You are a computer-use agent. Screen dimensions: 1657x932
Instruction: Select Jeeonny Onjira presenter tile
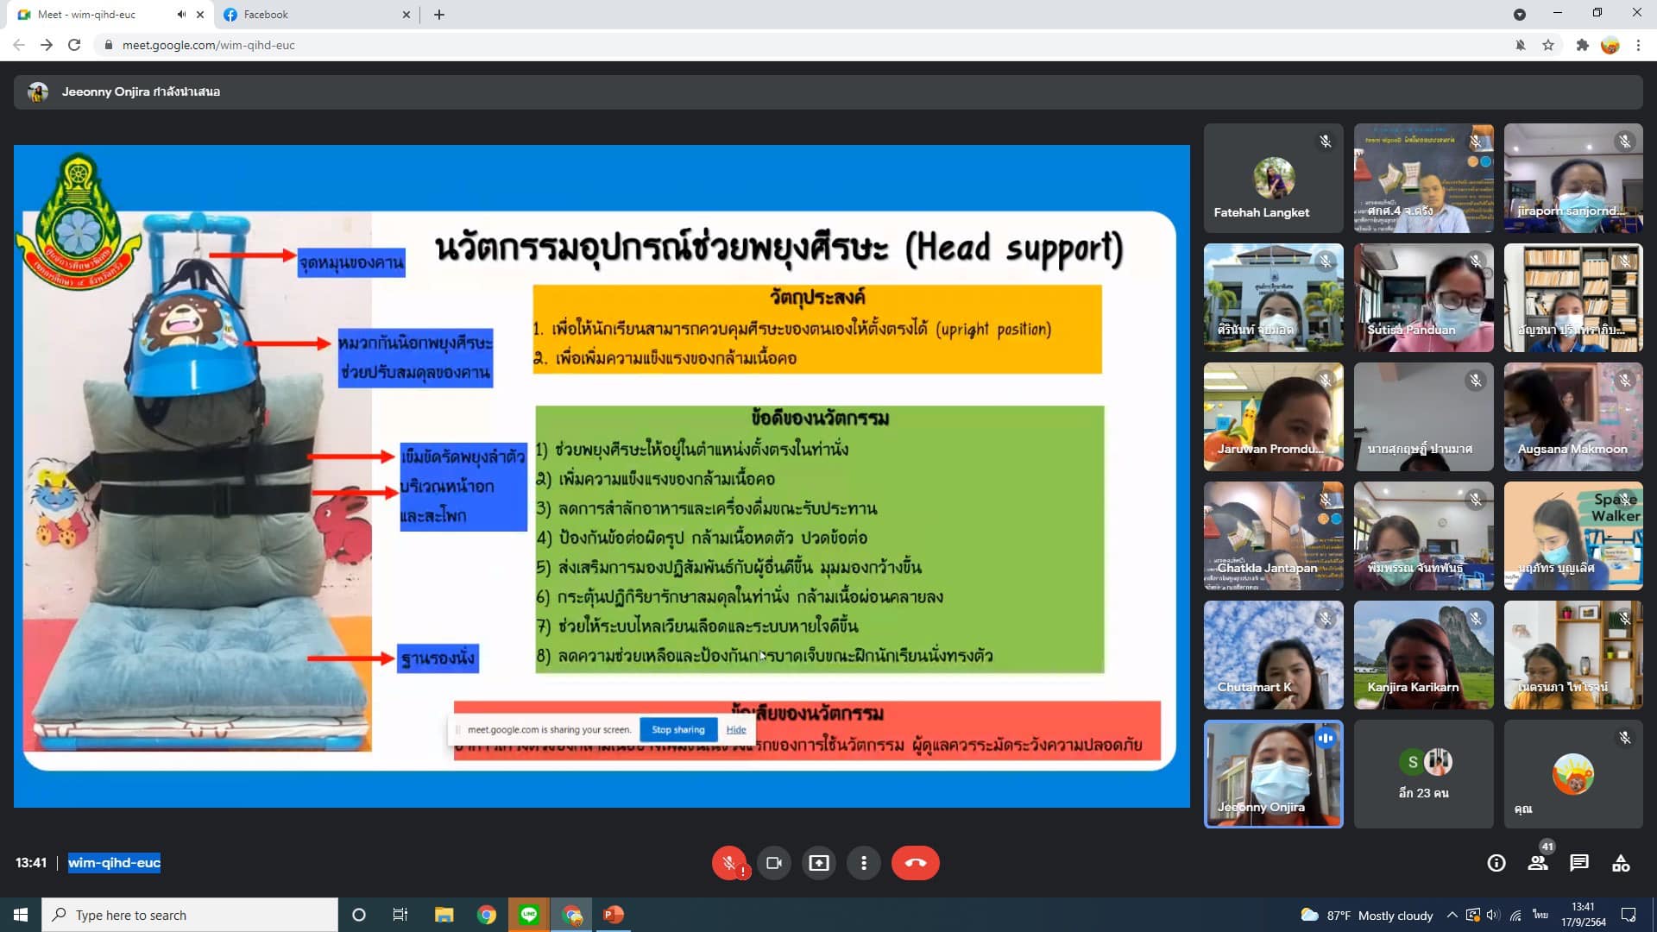[1273, 774]
